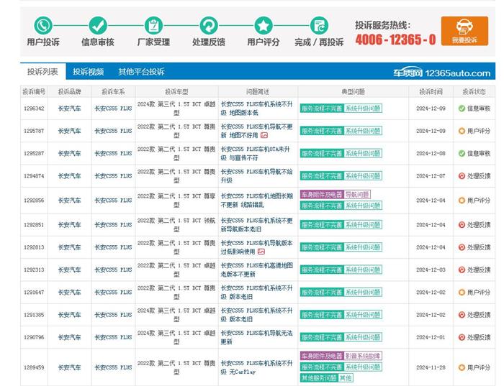Click the 厂家受理 clipboard step icon
504x386 pixels.
153,26
